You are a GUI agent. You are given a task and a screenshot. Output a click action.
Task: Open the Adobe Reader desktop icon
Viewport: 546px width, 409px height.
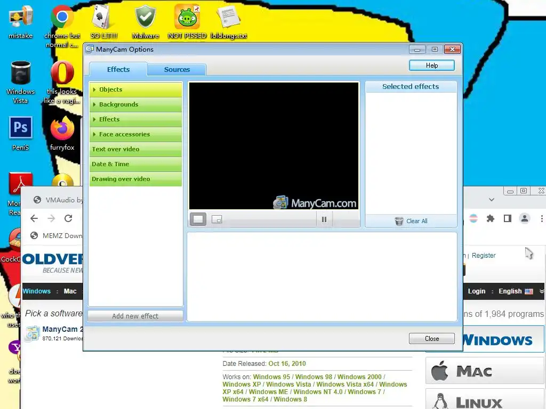click(x=21, y=183)
